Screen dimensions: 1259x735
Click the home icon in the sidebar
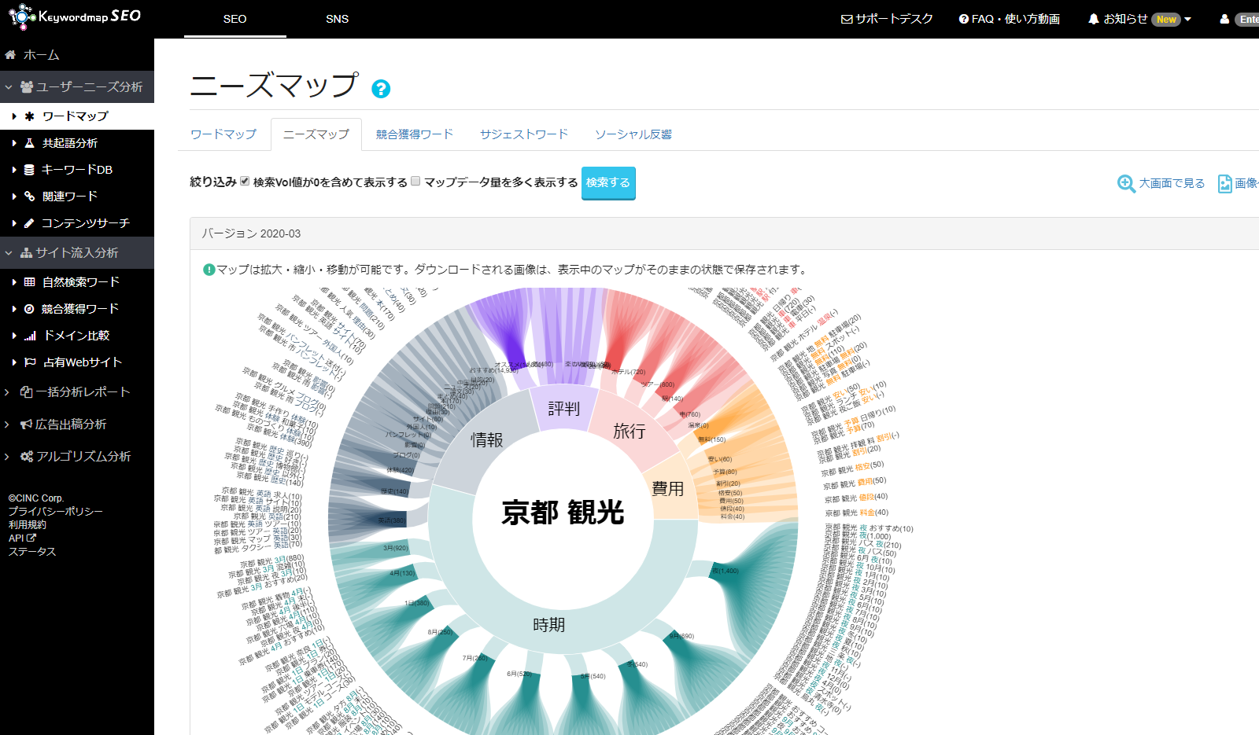11,55
